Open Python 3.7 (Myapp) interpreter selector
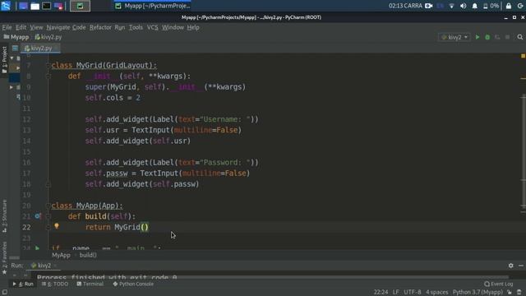This screenshot has width=526, height=296. [x=478, y=293]
